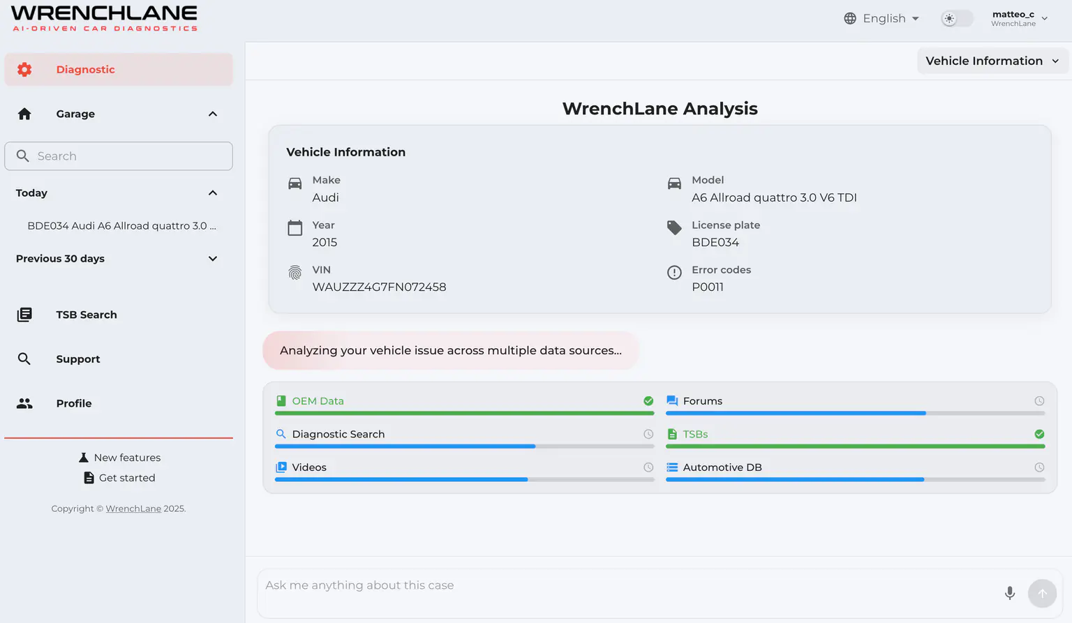Open the Vehicle Information dropdown
This screenshot has height=623, width=1072.
coord(991,61)
